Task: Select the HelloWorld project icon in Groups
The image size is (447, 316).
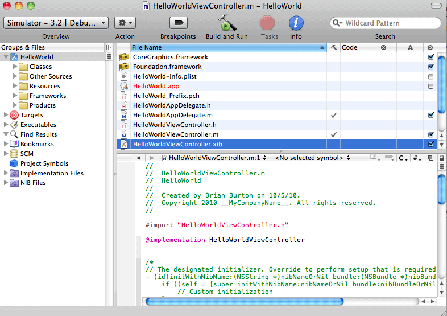Action: coord(14,57)
